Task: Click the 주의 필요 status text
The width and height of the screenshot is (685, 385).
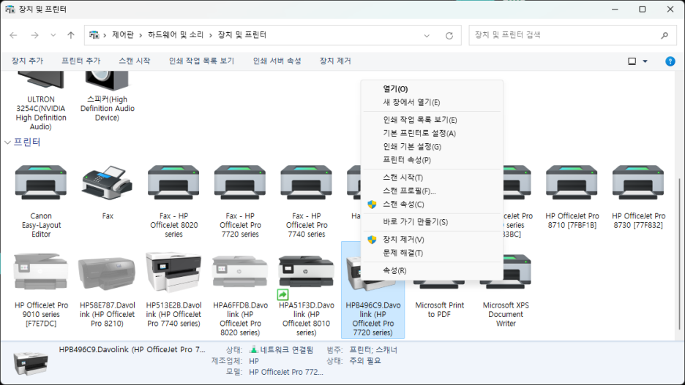Action: click(x=365, y=361)
